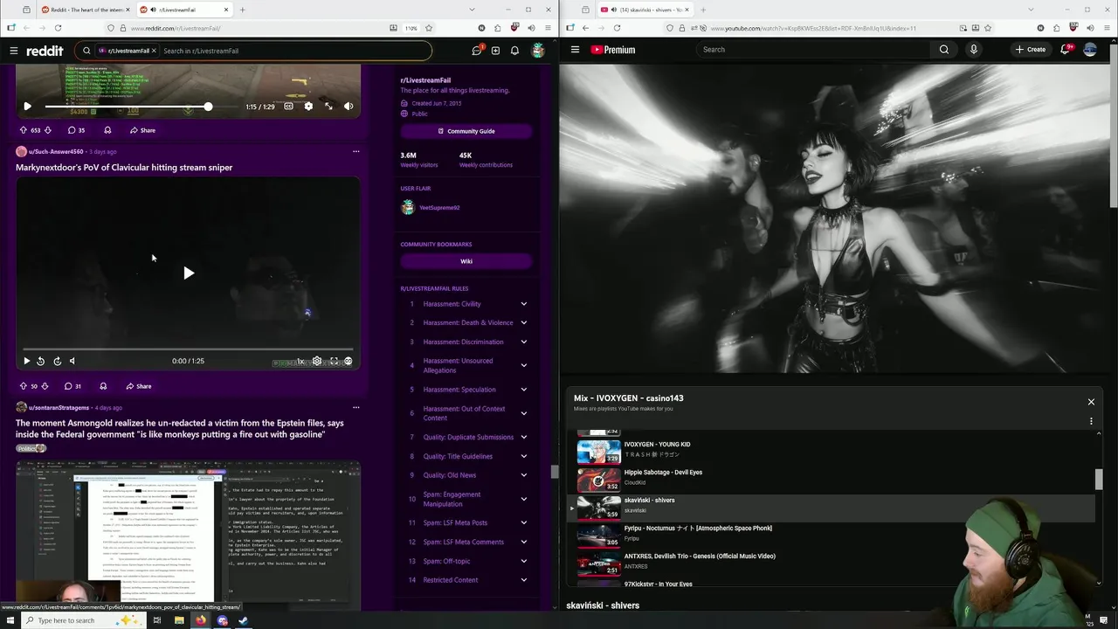1118x629 pixels.
Task: Mute the top Reddit video volume
Action: [x=349, y=107]
